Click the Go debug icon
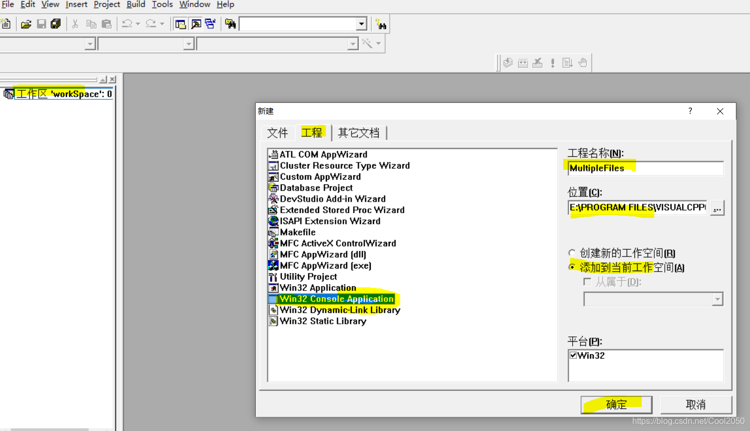Viewport: 750px width, 431px height. pyautogui.click(x=567, y=63)
